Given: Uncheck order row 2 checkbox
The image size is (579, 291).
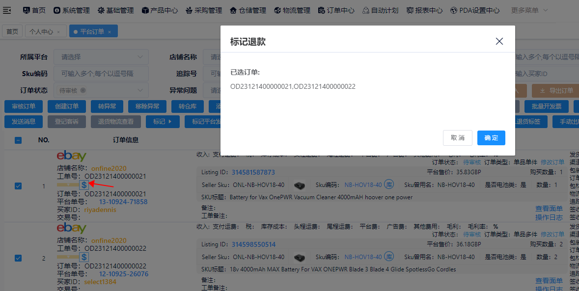Looking at the screenshot, I should coord(18,258).
